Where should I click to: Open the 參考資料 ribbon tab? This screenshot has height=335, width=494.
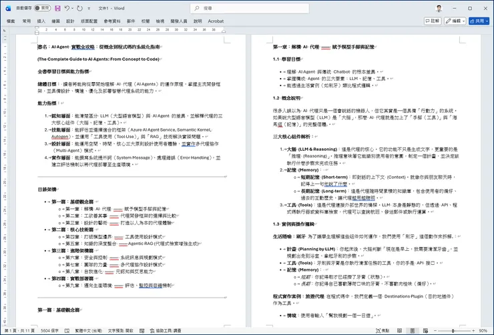tap(112, 21)
